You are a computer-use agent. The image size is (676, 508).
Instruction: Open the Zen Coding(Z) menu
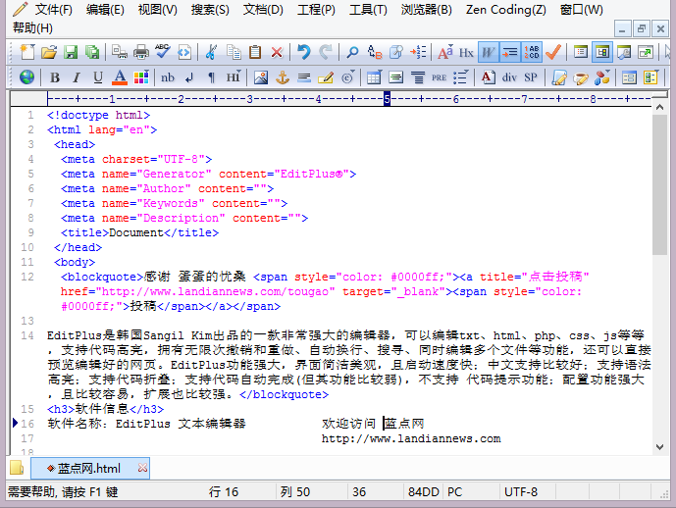pyautogui.click(x=505, y=10)
